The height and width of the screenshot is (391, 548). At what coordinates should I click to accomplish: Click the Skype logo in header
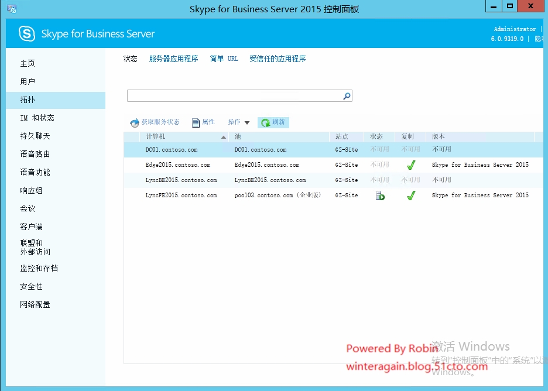tap(27, 33)
